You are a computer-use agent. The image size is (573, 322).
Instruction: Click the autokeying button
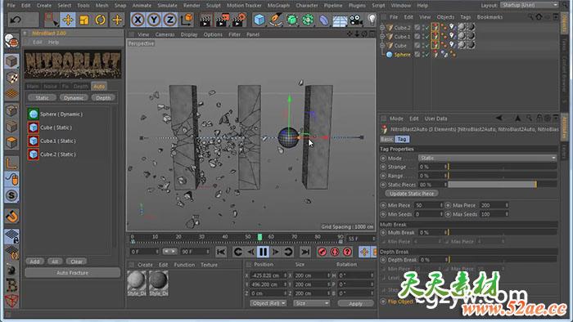coord(335,252)
